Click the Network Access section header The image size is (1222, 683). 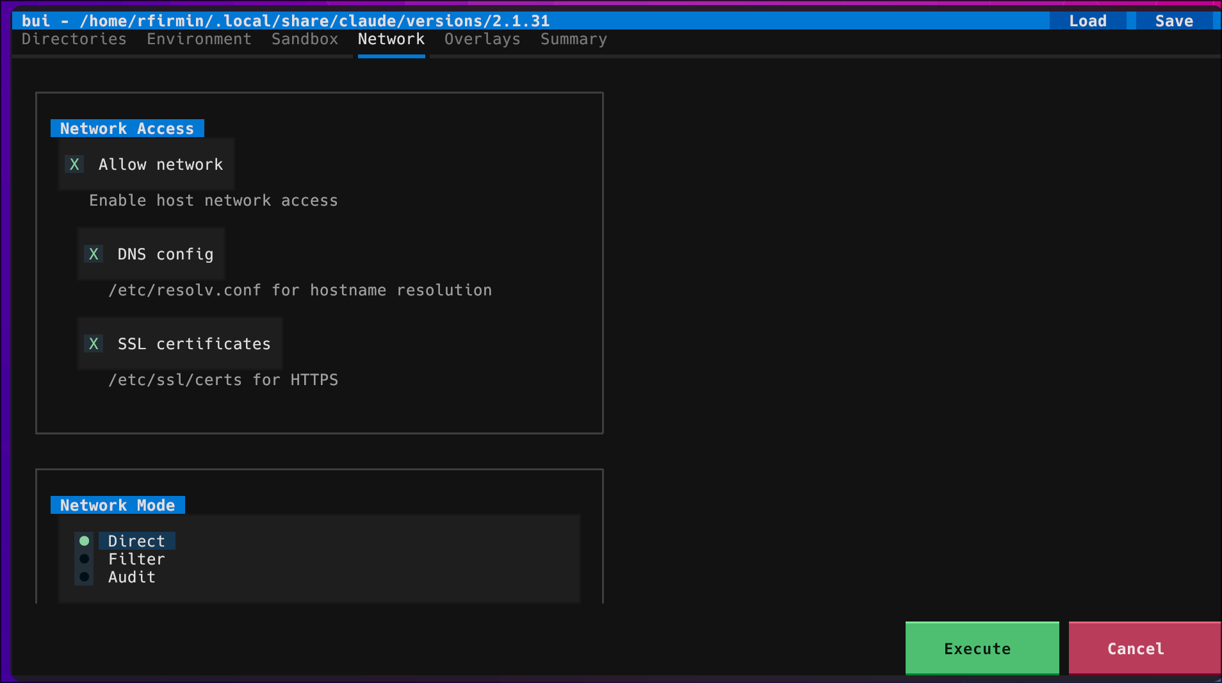[127, 128]
